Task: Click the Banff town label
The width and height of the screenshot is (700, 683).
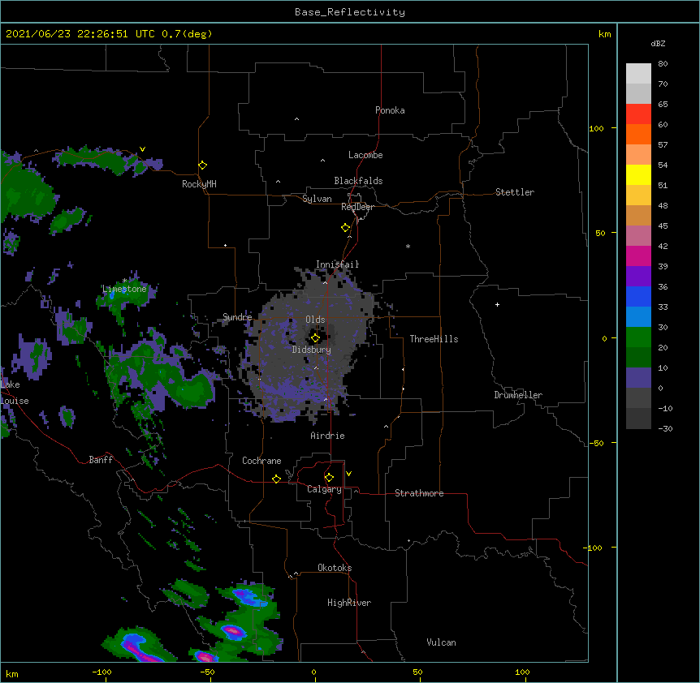Action: click(x=101, y=460)
